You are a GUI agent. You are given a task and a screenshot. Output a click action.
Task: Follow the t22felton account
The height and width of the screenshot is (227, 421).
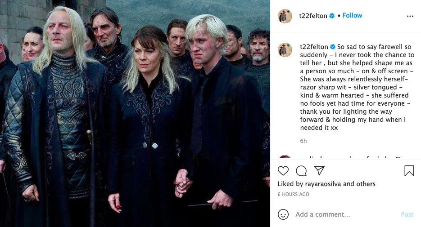point(352,16)
